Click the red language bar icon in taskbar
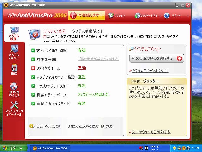The height and width of the screenshot is (152, 202). point(141,148)
